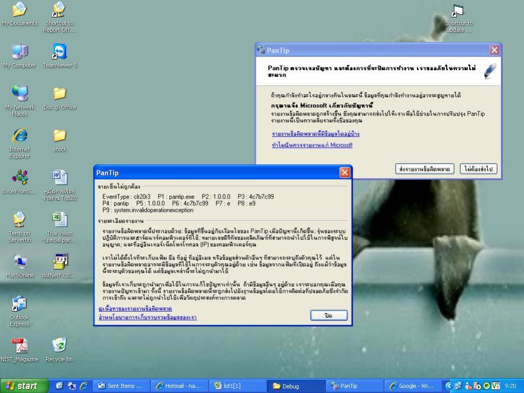Switch to Google taskbar window
The height and width of the screenshot is (393, 524).
[x=412, y=386]
